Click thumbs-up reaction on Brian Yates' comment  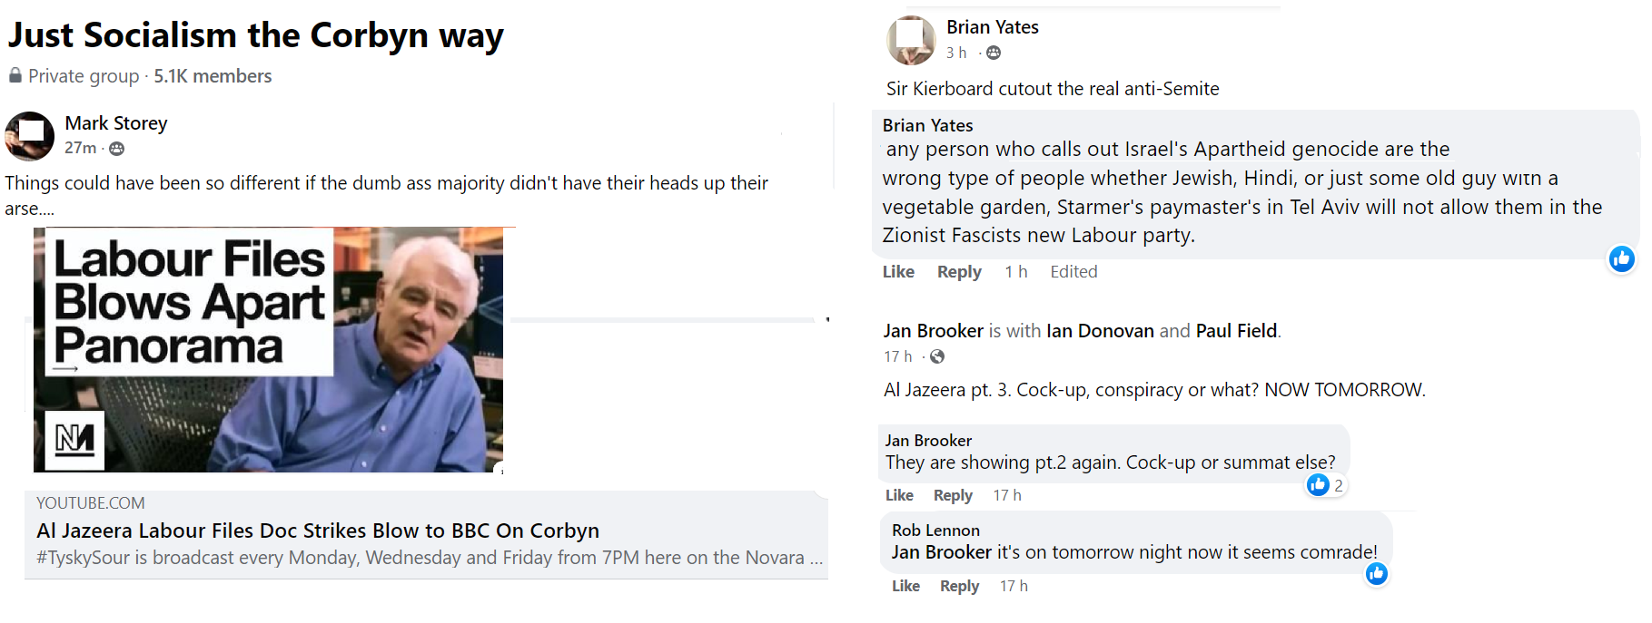point(1621,259)
